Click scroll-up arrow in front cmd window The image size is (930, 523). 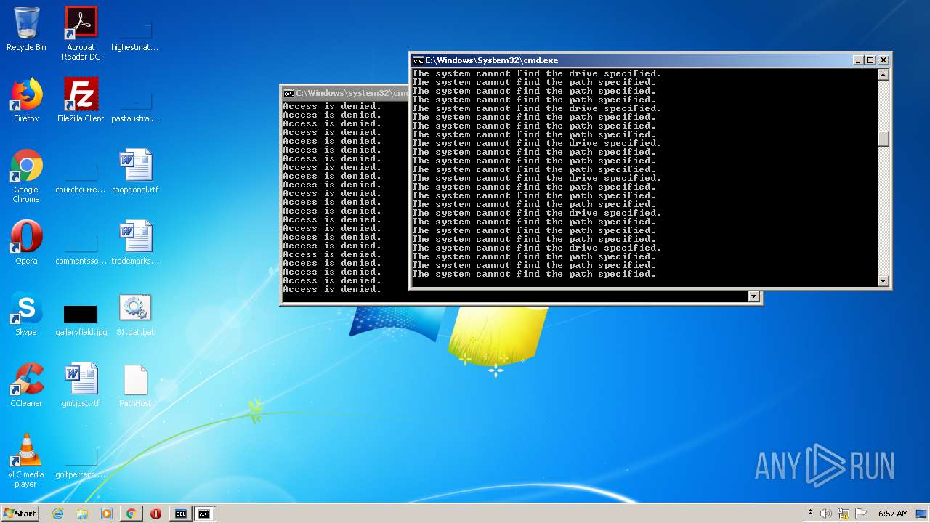pyautogui.click(x=883, y=74)
